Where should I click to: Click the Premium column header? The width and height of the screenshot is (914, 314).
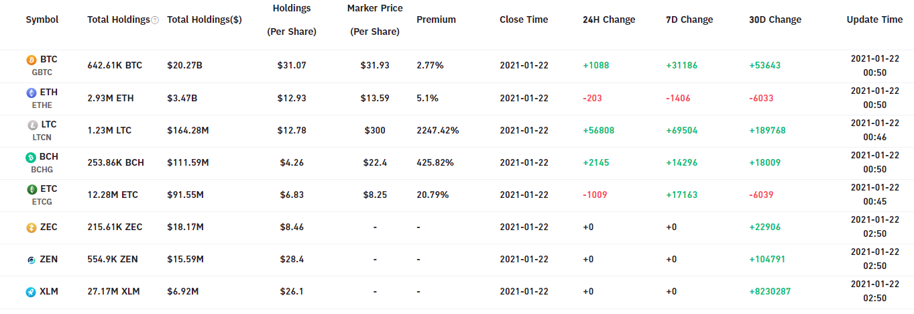[436, 19]
